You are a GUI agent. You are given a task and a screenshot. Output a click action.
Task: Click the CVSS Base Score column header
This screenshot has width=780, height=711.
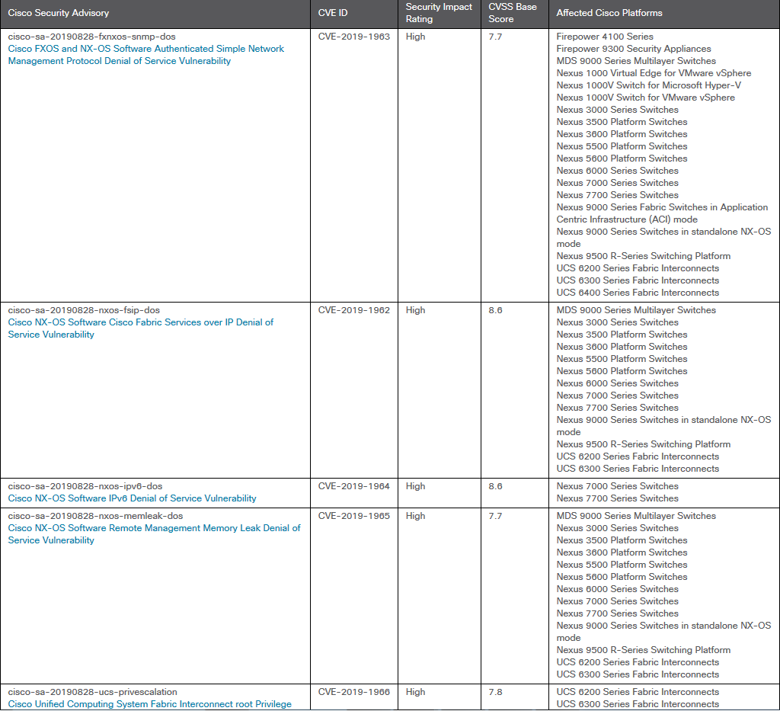[512, 13]
